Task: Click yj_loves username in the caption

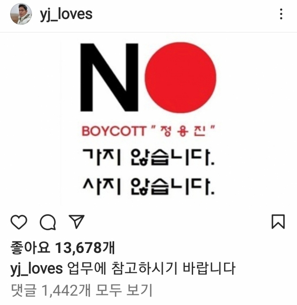Action: click(37, 269)
